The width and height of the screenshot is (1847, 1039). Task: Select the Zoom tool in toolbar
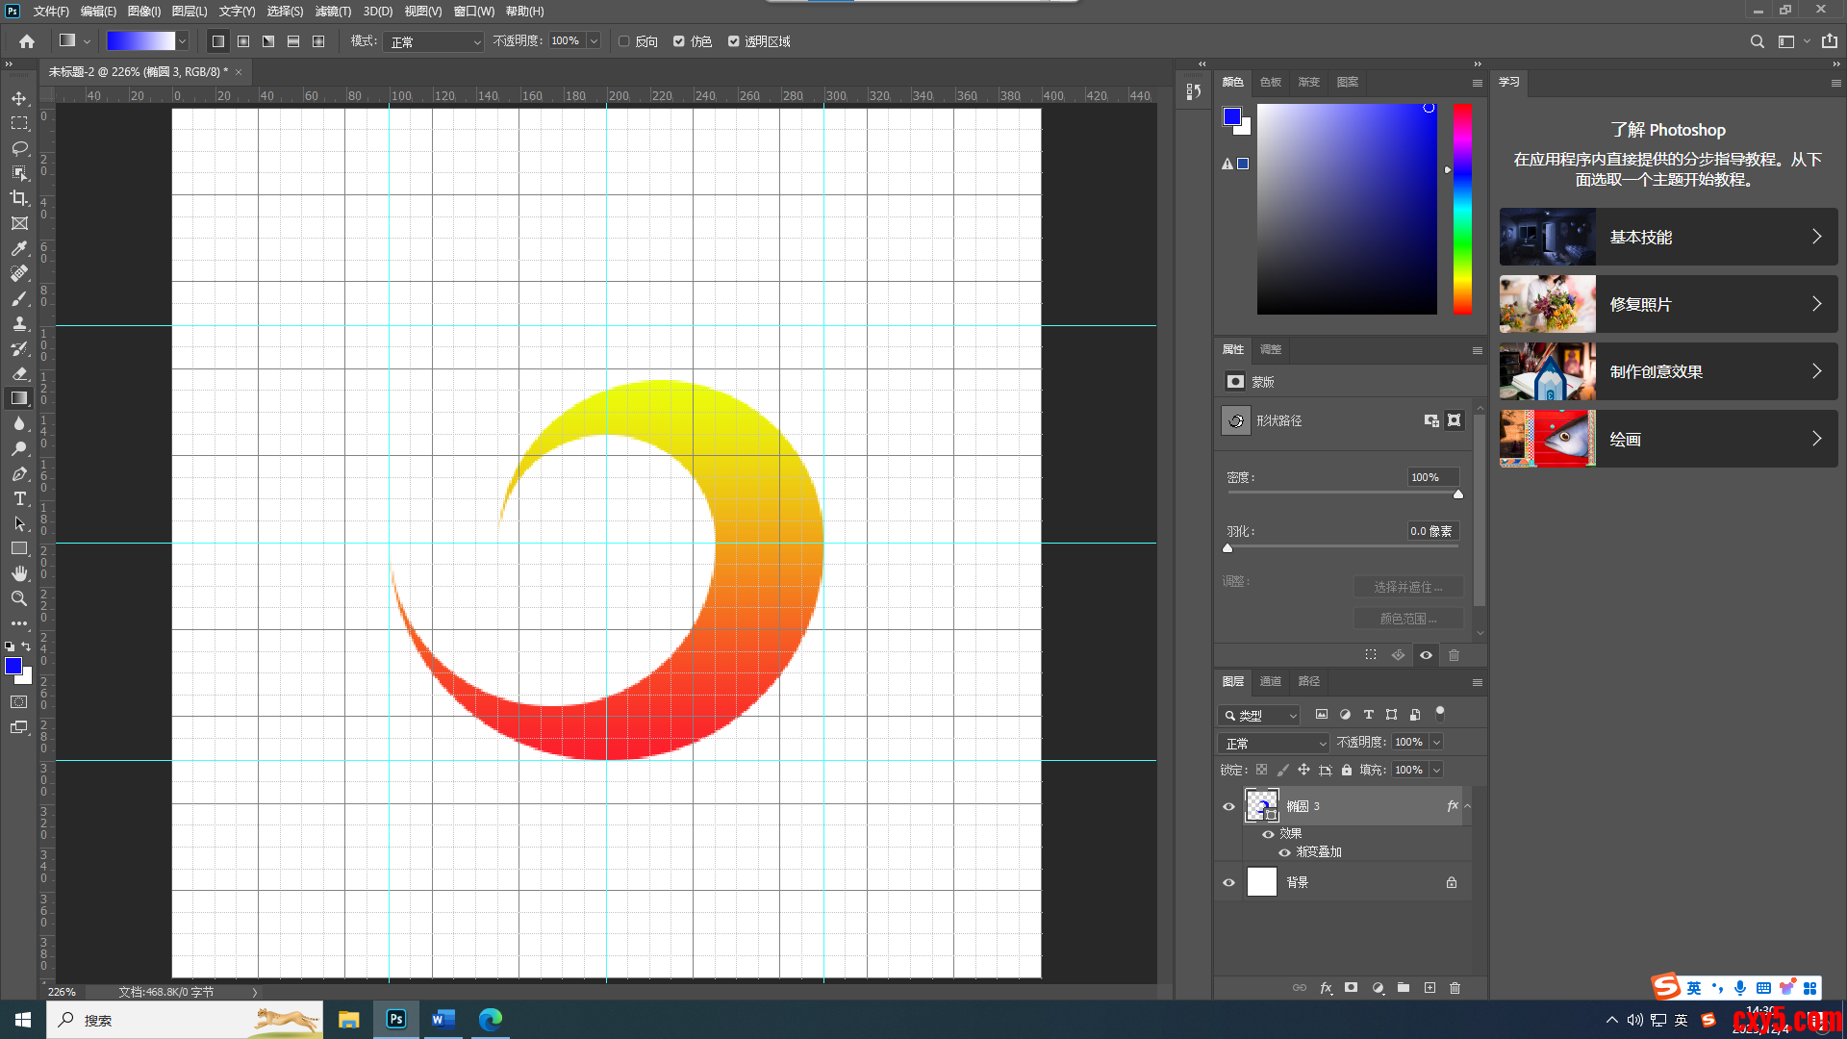[x=19, y=598]
